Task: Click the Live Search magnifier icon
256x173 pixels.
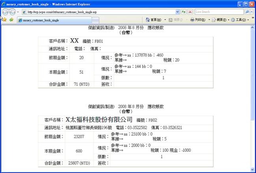Action: tap(247, 12)
